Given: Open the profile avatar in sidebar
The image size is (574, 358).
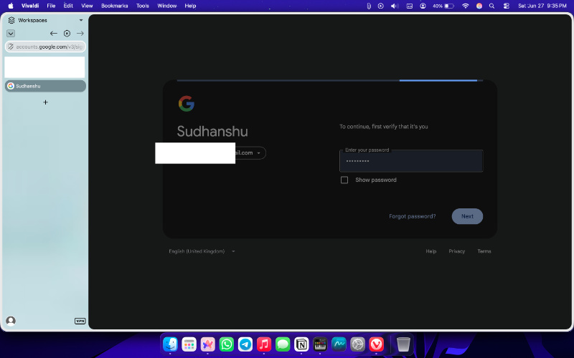Looking at the screenshot, I should [x=11, y=321].
